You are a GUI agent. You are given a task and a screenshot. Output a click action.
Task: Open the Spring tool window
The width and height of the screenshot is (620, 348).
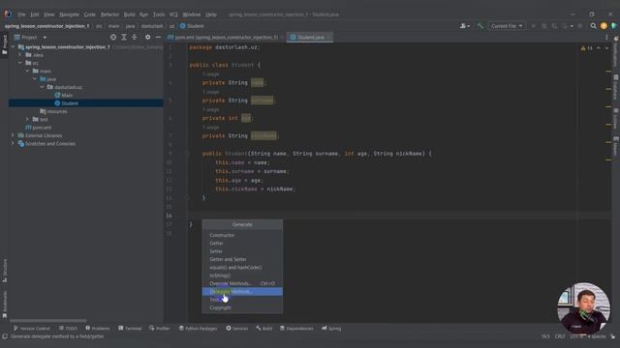[x=331, y=329]
